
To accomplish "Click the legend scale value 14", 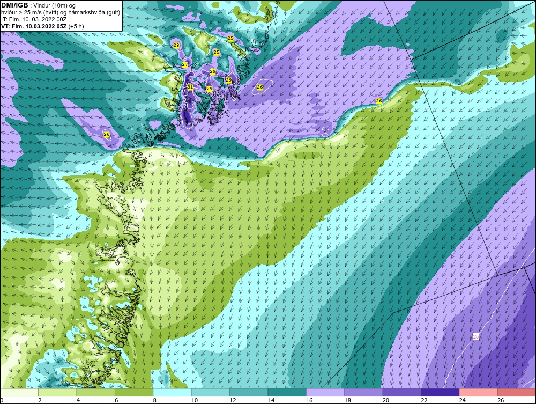I will tap(271, 400).
